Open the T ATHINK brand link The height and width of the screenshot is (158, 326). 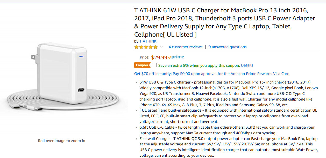tap(148, 41)
